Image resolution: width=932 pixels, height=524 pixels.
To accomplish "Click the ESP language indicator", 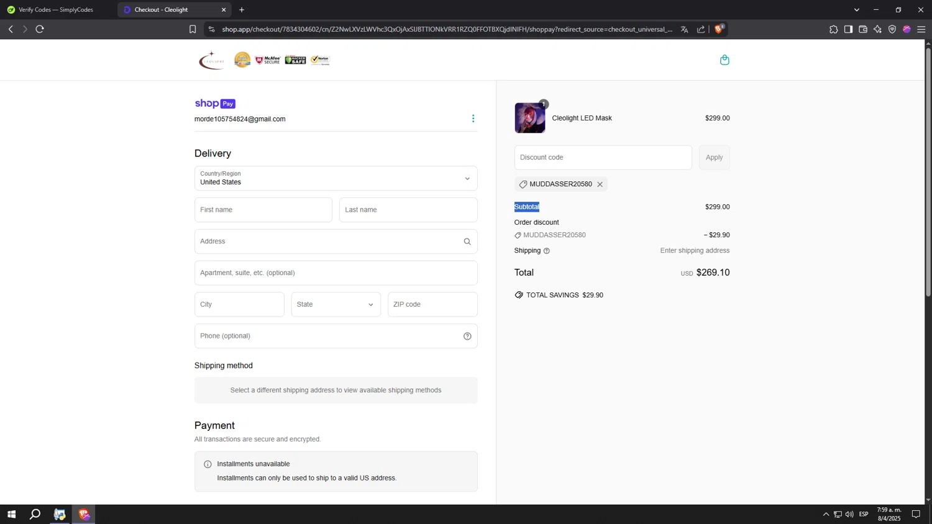I will [x=864, y=514].
